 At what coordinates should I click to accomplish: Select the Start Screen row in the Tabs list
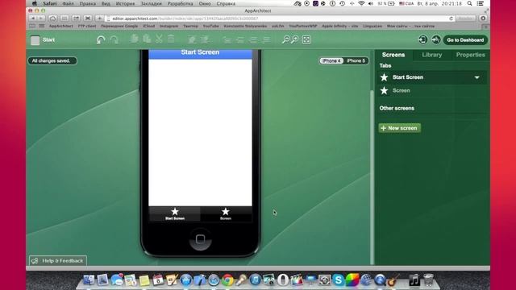(432, 77)
